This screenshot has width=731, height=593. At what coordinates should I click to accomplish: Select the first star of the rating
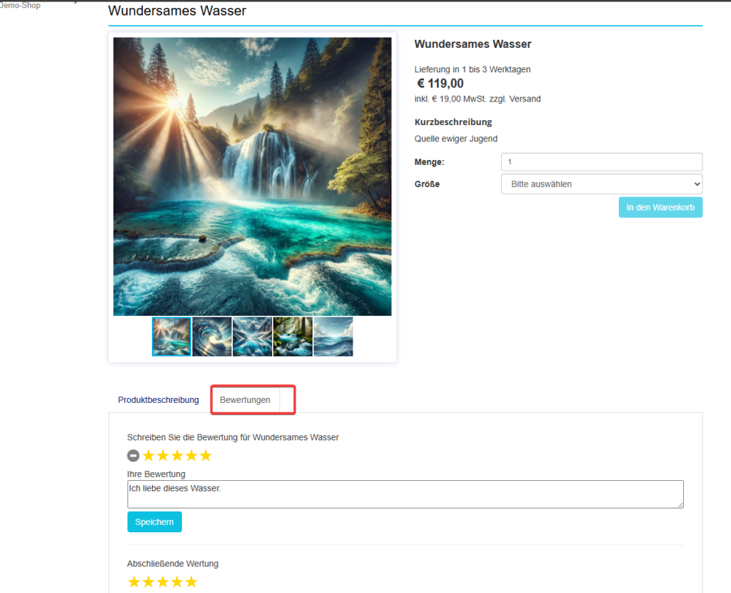[x=148, y=455]
